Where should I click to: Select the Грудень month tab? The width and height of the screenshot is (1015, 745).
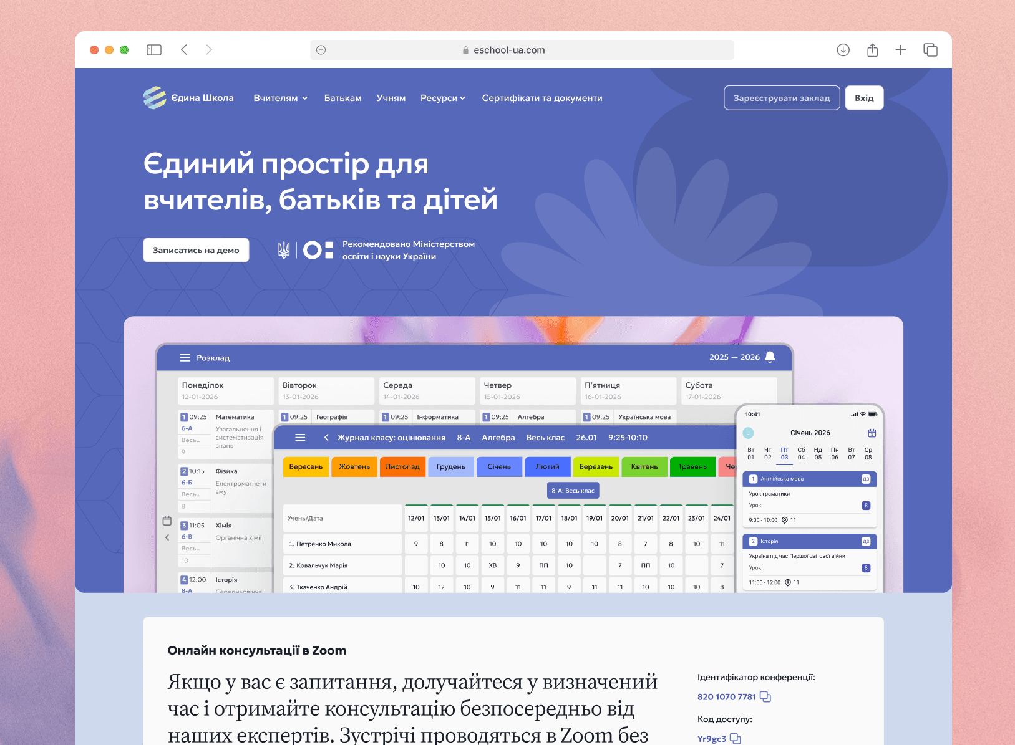(x=451, y=466)
